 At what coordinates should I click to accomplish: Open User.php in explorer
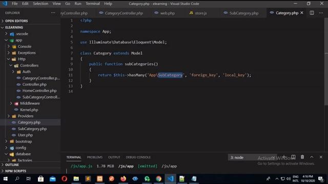[x=25, y=135]
